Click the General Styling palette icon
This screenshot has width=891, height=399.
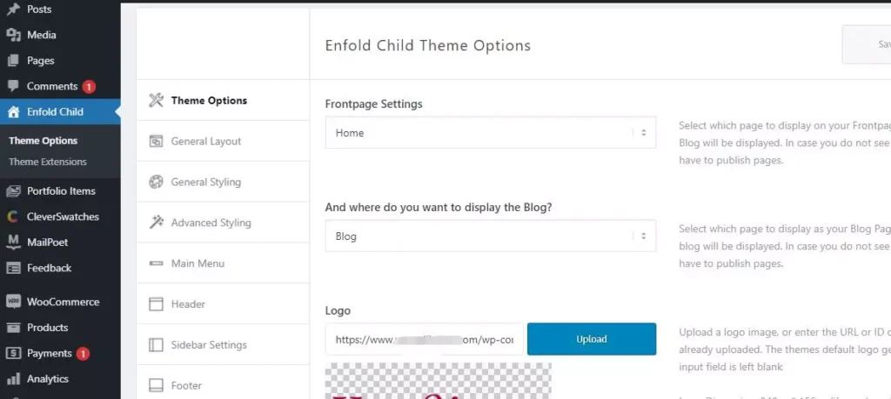(157, 182)
